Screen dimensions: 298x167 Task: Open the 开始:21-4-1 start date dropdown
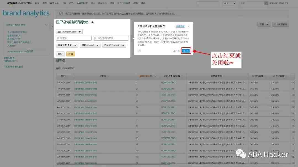(90, 45)
